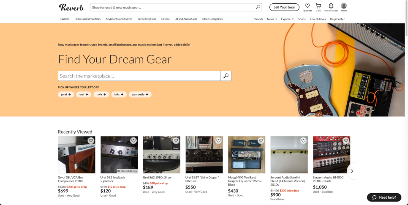Open the Need help? chat button
The height and width of the screenshot is (205, 408).
(x=384, y=197)
